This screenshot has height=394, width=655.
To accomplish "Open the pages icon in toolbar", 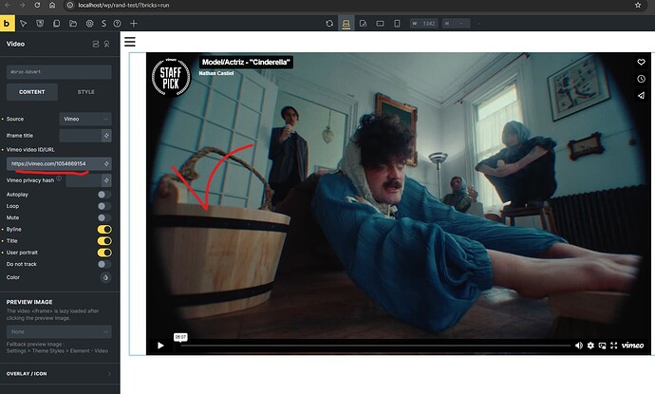I will 56,24.
